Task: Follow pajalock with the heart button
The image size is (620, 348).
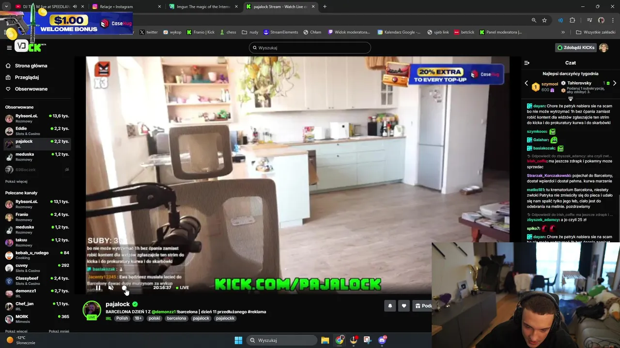Action: [404, 305]
